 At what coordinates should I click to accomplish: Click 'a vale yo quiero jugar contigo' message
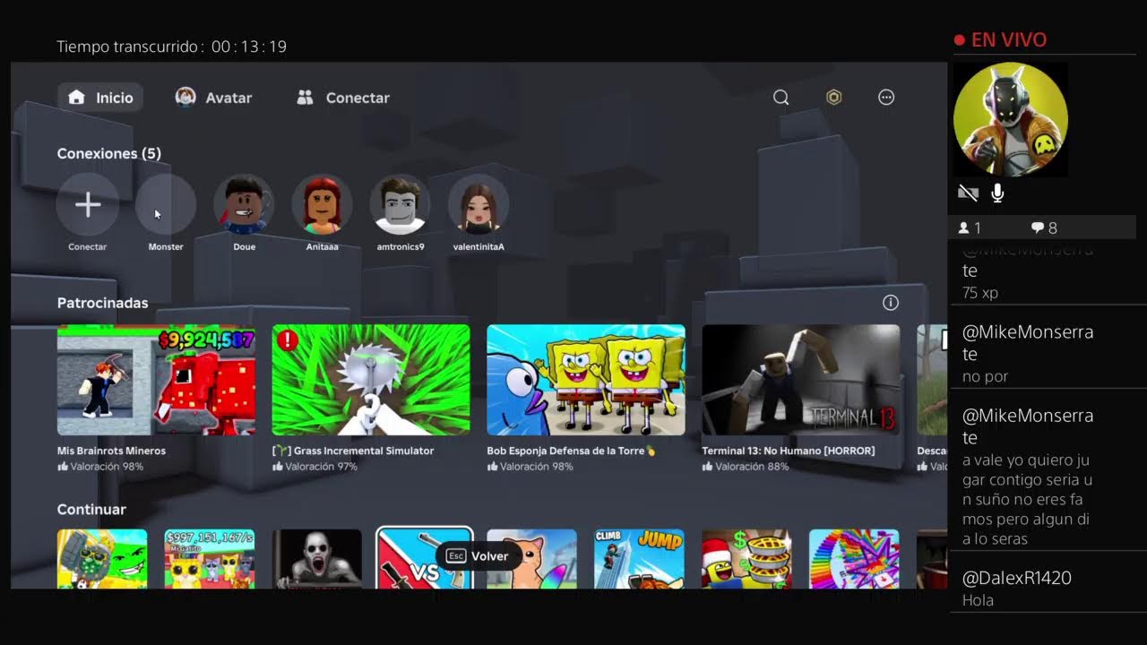[x=1027, y=500]
